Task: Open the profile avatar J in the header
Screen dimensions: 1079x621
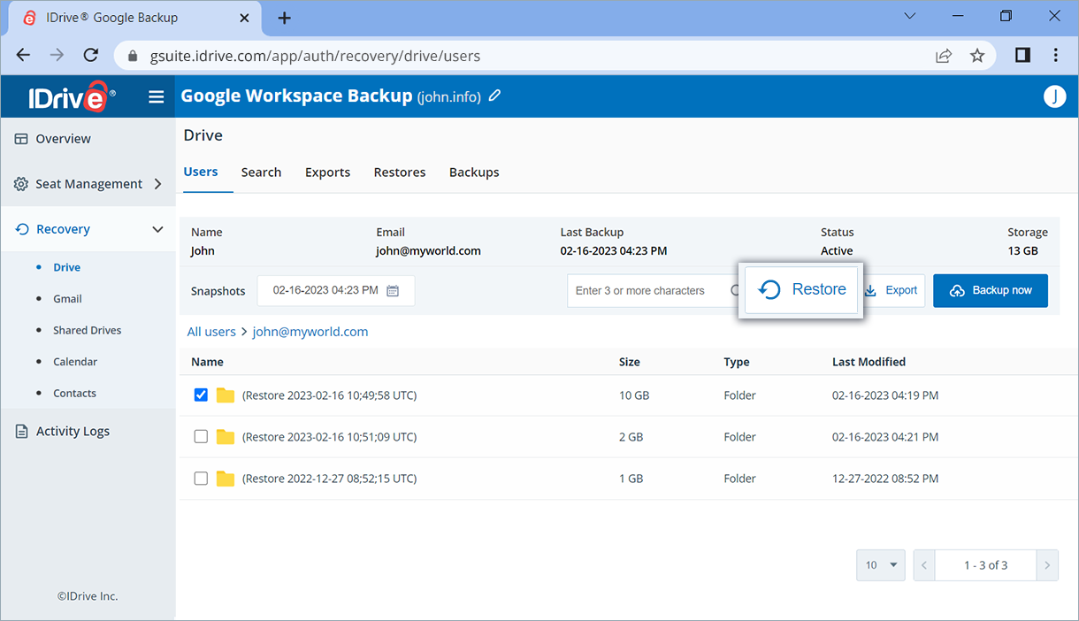Action: 1054,96
